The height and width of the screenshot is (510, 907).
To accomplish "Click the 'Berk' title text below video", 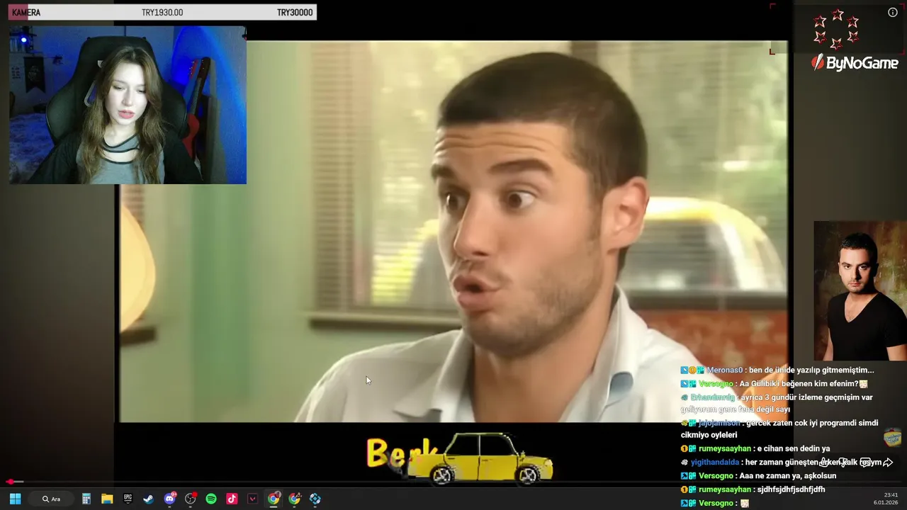I will [x=401, y=453].
